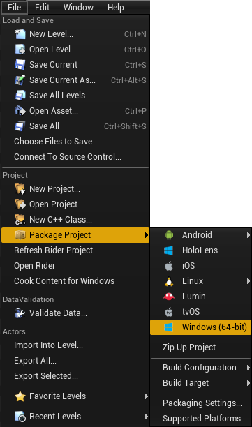Expand the Android submenu arrow
The width and height of the screenshot is (252, 427).
pyautogui.click(x=249, y=234)
